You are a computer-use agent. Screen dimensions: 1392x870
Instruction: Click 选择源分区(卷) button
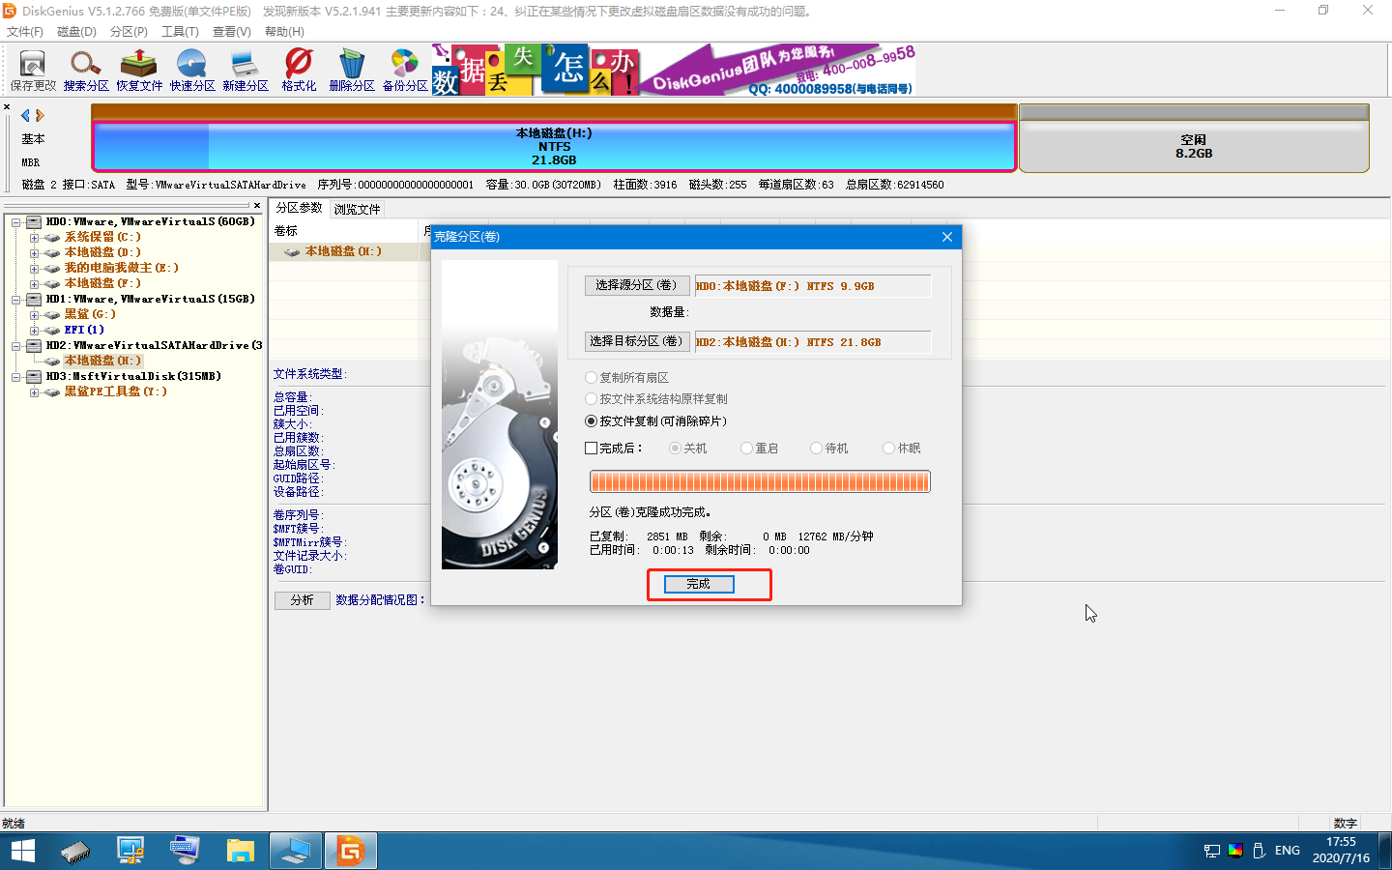coord(636,285)
